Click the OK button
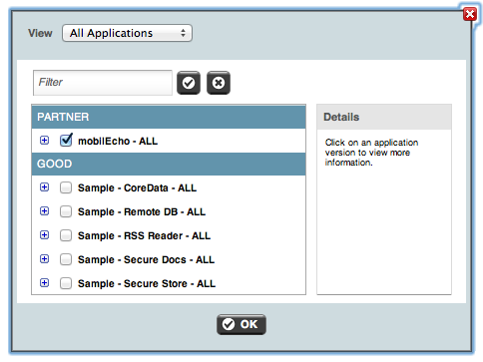Image resolution: width=483 pixels, height=362 pixels. pos(241,324)
